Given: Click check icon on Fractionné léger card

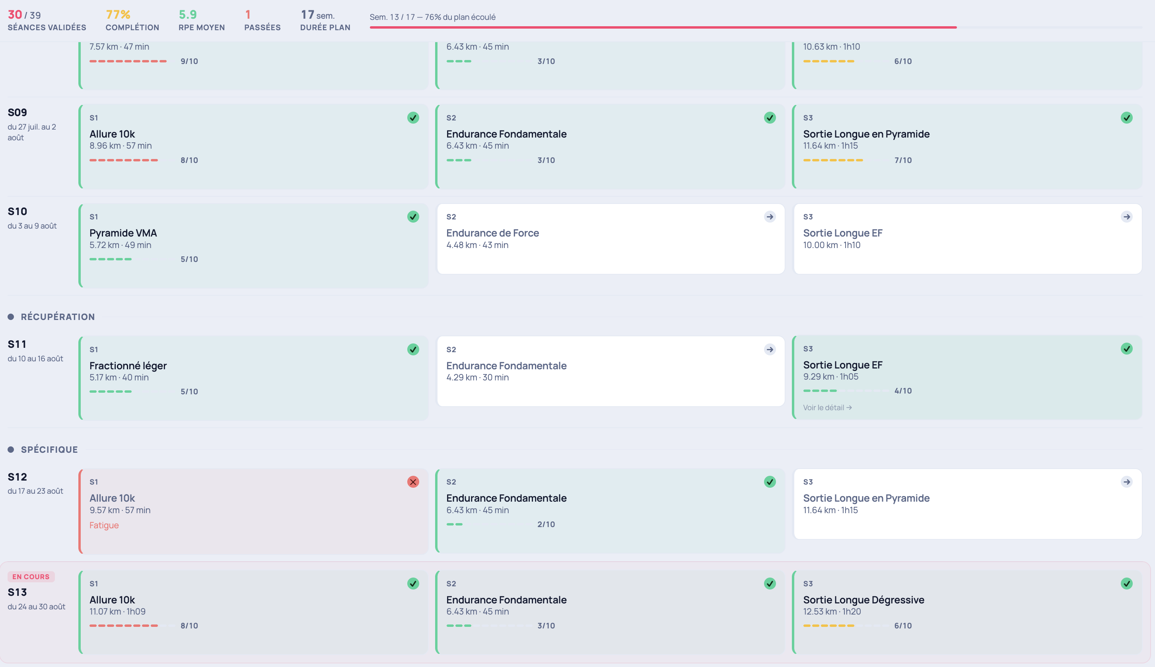Looking at the screenshot, I should point(413,349).
